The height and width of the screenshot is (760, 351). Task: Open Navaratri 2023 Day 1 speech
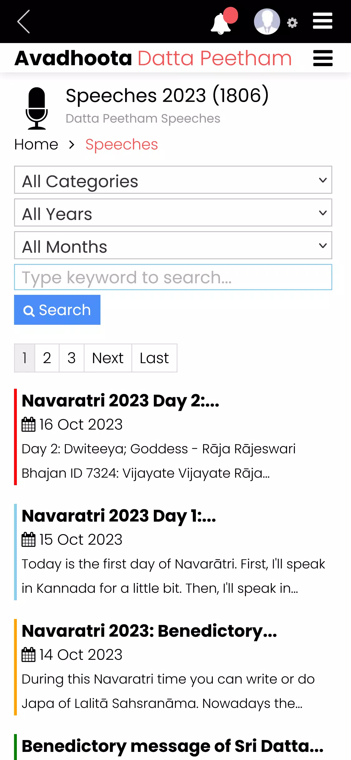tap(119, 516)
